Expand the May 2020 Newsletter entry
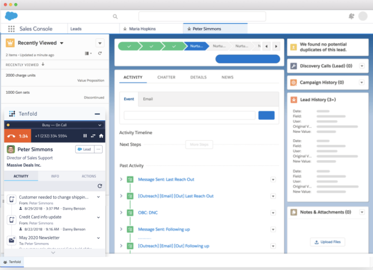This screenshot has width=373, height=270. pos(98,238)
